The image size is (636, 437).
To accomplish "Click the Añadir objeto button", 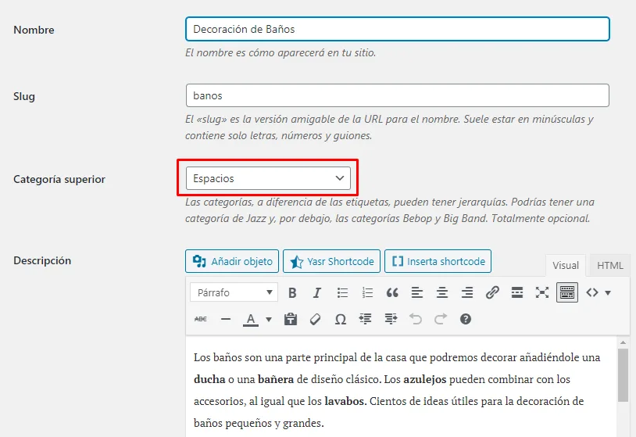I will (232, 261).
